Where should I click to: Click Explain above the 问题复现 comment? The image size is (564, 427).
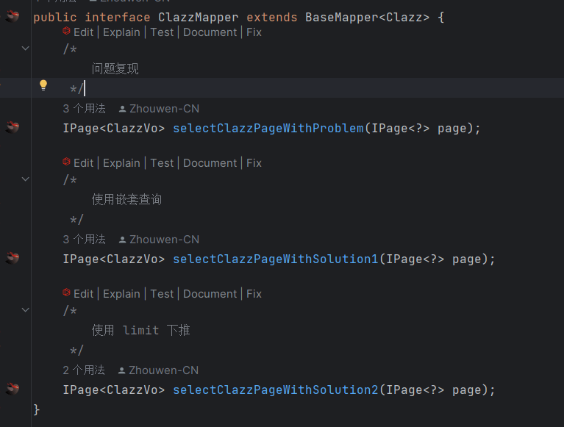121,32
